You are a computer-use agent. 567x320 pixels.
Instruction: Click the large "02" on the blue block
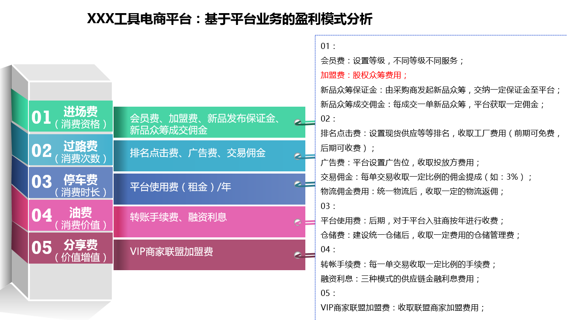(42, 151)
